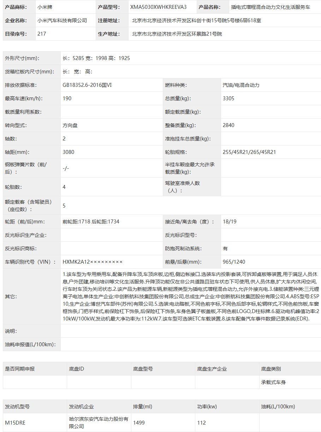Click the product name 插电式增程混合动力文化生活服务车
The height and width of the screenshot is (432, 321).
point(271,7)
